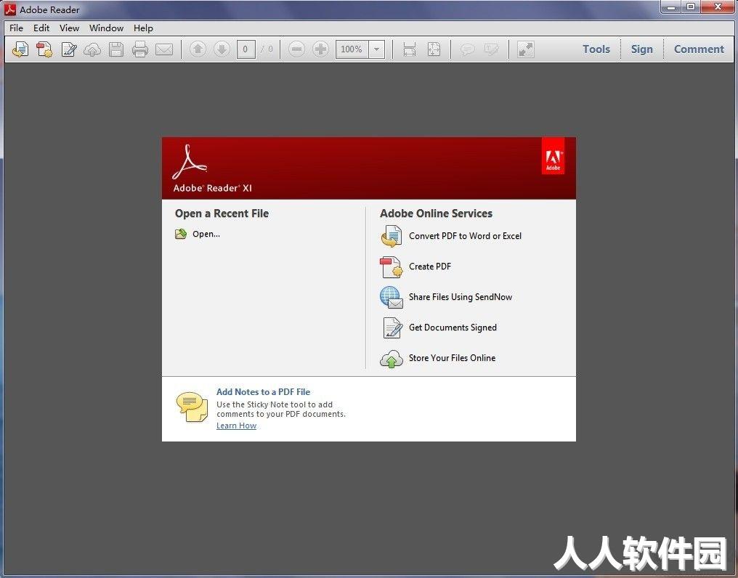Click the Store Files Online cloud icon
Viewport: 738px width, 578px height.
click(x=391, y=359)
